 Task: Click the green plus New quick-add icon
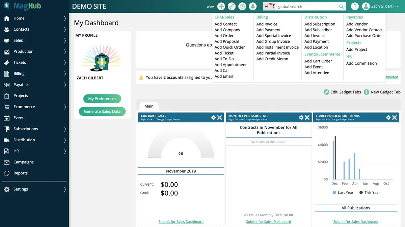click(221, 6)
